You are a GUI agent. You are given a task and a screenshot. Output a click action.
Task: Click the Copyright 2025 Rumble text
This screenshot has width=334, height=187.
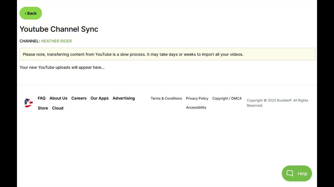tap(277, 103)
